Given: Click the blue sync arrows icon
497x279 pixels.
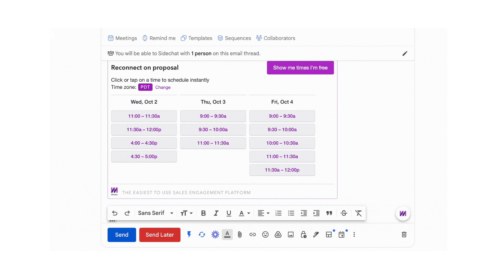Looking at the screenshot, I should pyautogui.click(x=202, y=234).
